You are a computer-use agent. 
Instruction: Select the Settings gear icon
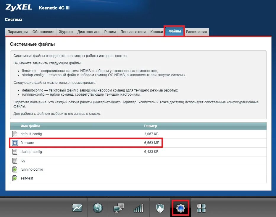click(180, 208)
